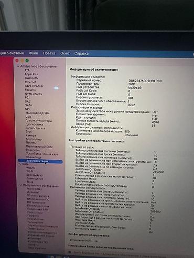The image size is (194, 258).
Task: Select Запись дисков in the sidebar
Action: point(36,128)
